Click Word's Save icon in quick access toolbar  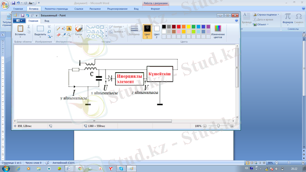(13, 3)
